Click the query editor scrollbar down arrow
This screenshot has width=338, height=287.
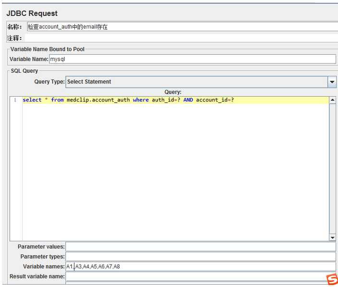pyautogui.click(x=332, y=237)
